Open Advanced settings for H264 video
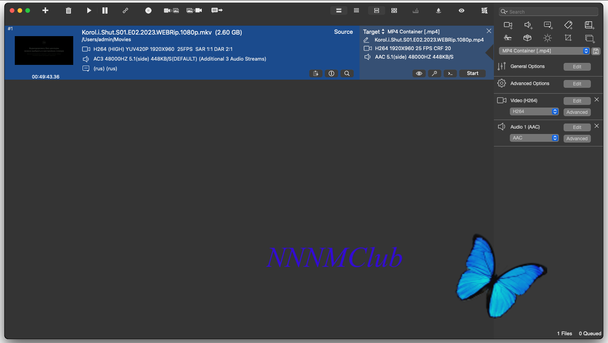Image resolution: width=608 pixels, height=343 pixels. pos(577,112)
